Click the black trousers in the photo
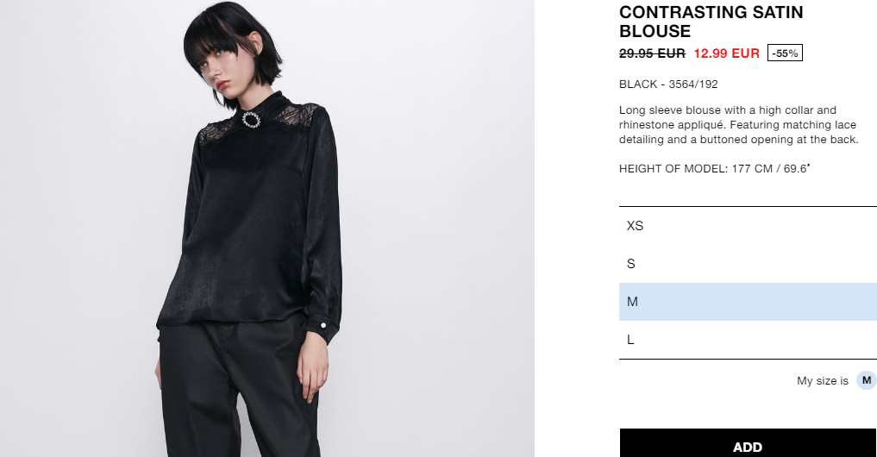This screenshot has width=877, height=457. [x=238, y=391]
